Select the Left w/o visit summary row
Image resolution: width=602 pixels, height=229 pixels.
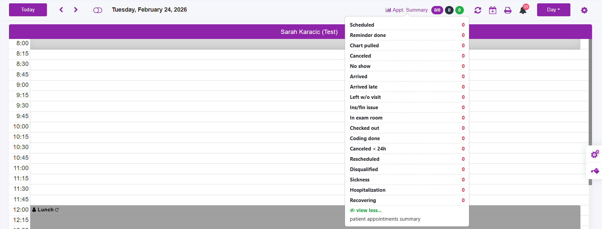(407, 97)
